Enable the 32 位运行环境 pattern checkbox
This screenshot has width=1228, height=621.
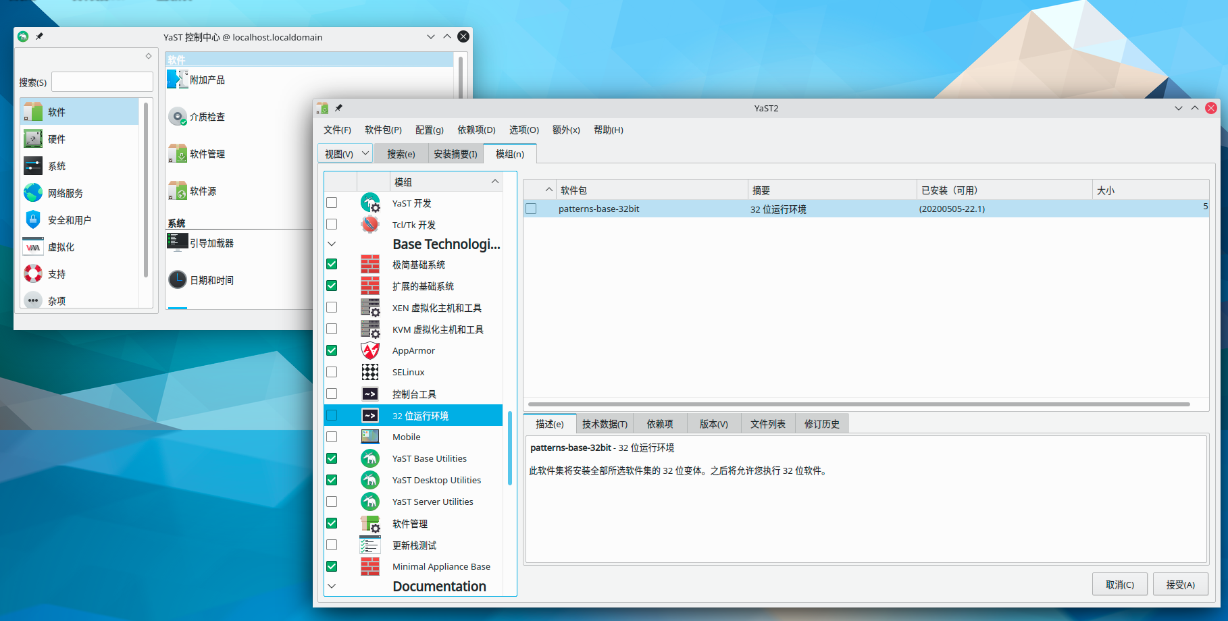(x=332, y=415)
